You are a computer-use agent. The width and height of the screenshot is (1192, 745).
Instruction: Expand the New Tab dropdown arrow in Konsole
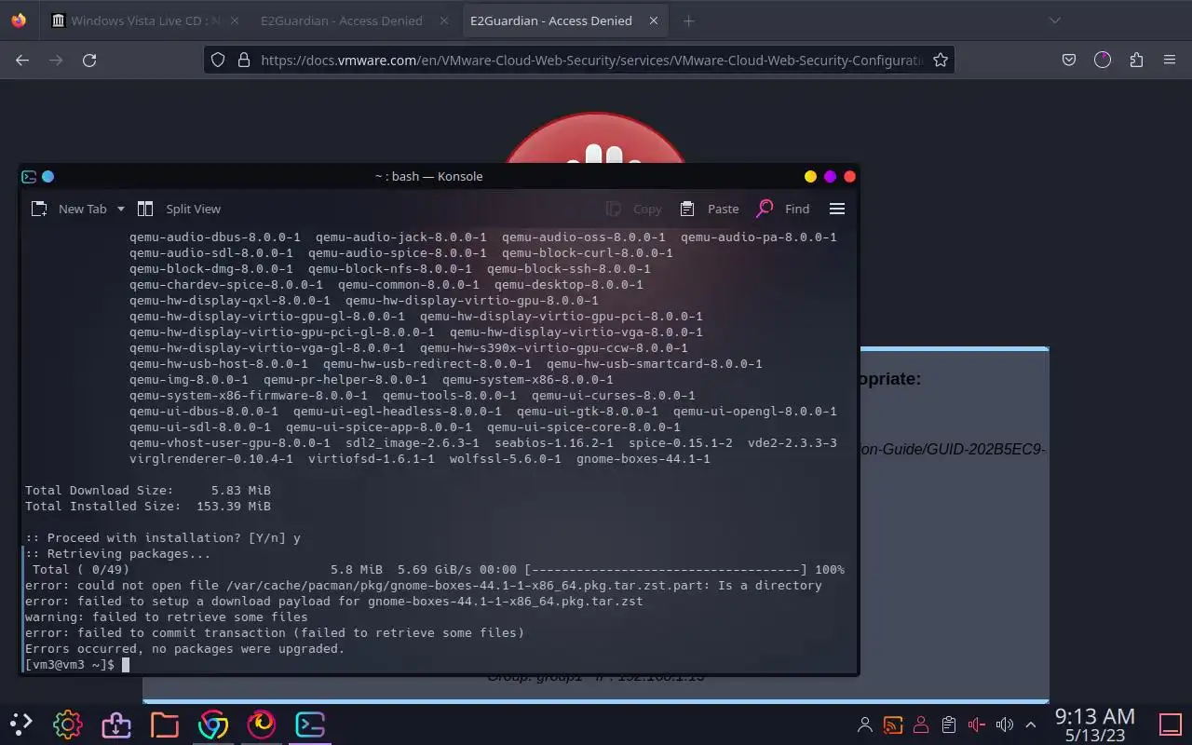(x=120, y=209)
